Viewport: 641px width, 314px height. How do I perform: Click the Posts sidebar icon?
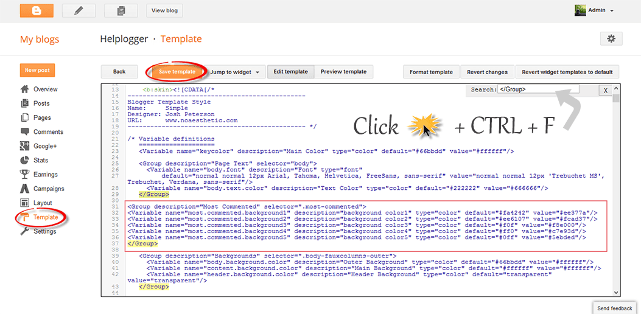pyautogui.click(x=25, y=103)
